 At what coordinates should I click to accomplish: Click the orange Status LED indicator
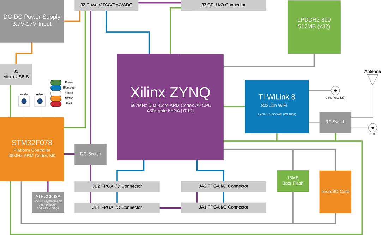[56, 98]
